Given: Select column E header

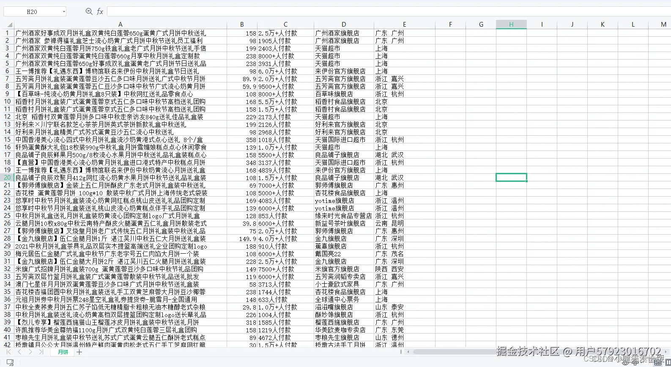Looking at the screenshot, I should tap(405, 25).
